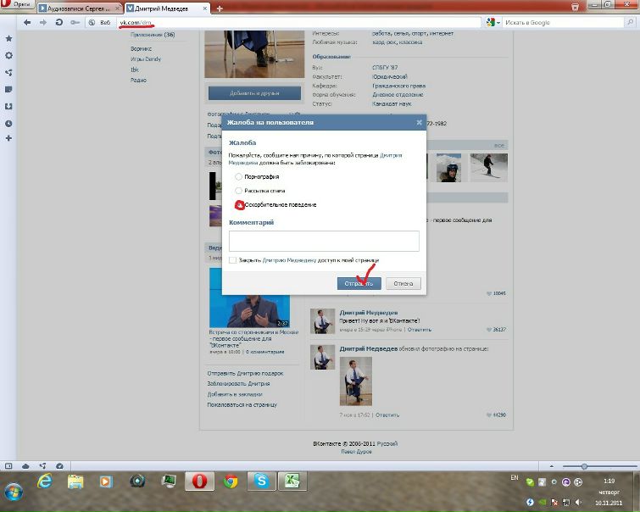Open the Google search engine dropdown
Viewport: 640px width, 512px height.
(x=493, y=22)
